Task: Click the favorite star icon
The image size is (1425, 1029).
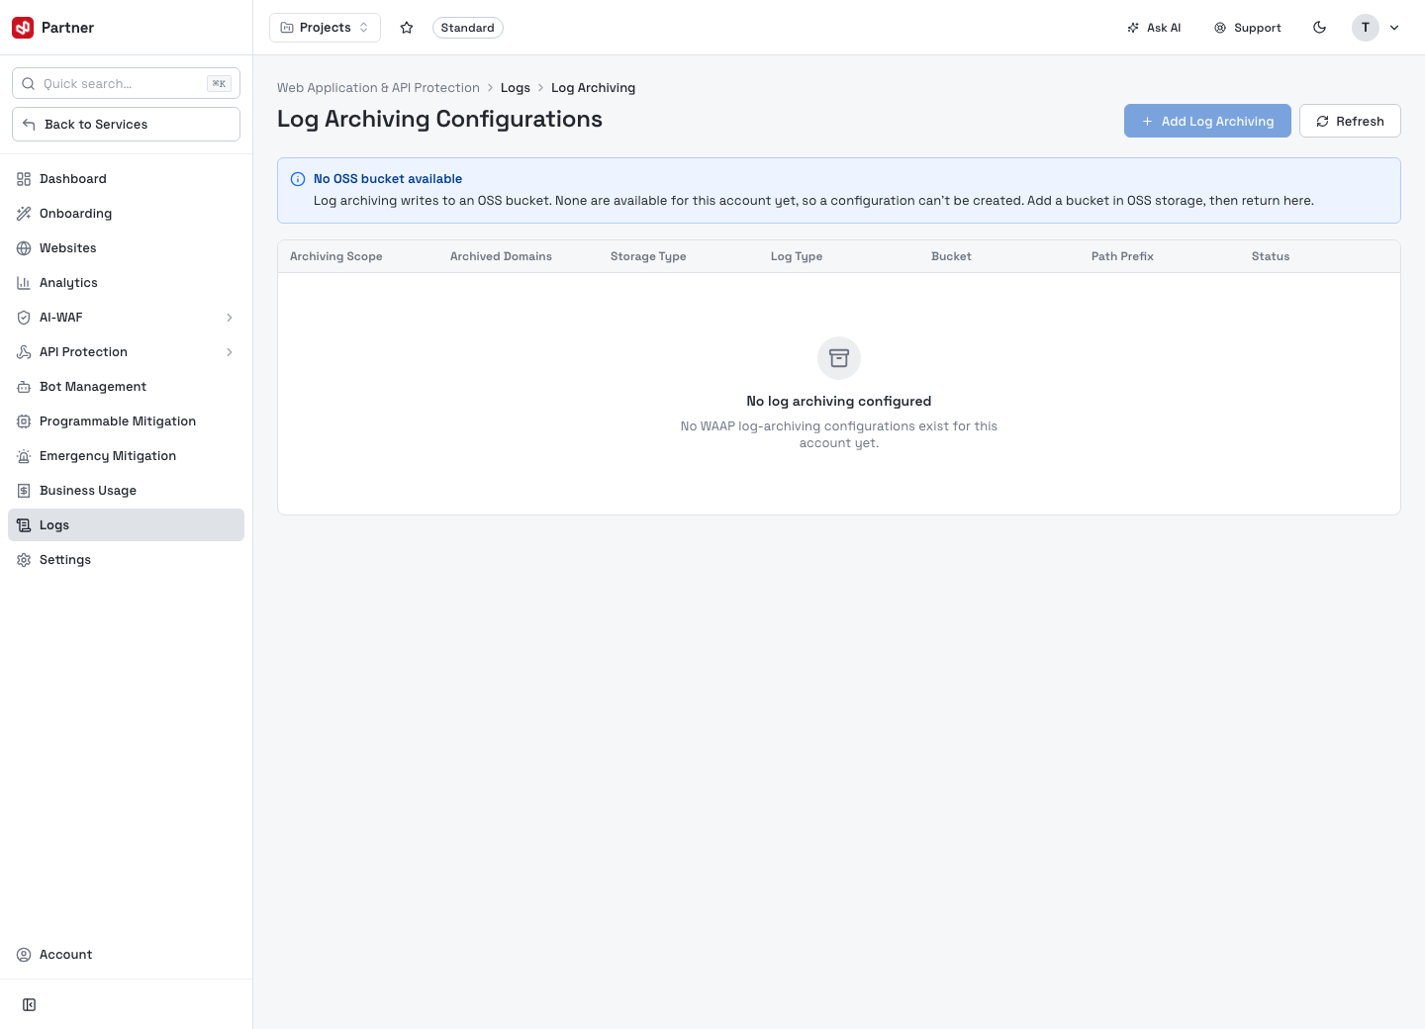Action: point(407,28)
